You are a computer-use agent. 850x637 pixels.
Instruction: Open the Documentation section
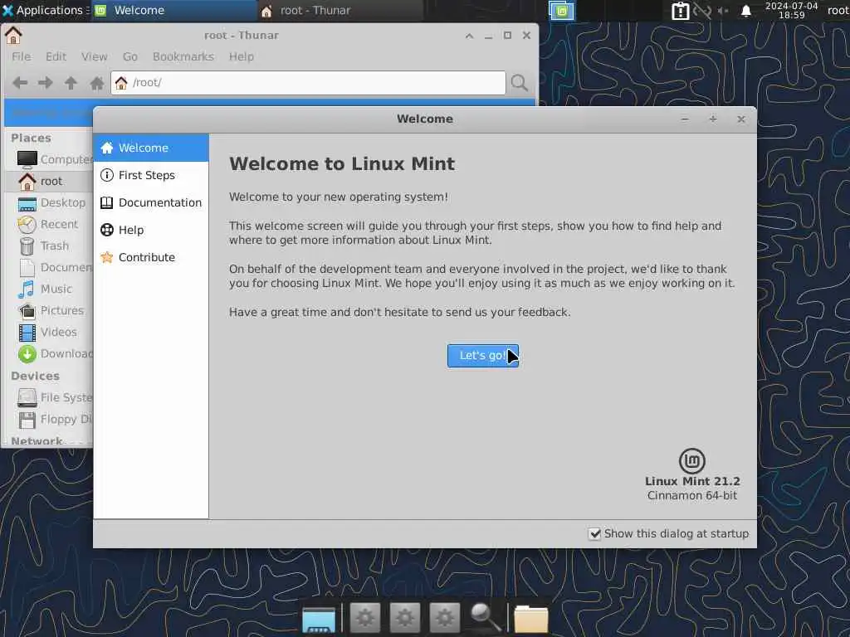(x=151, y=202)
